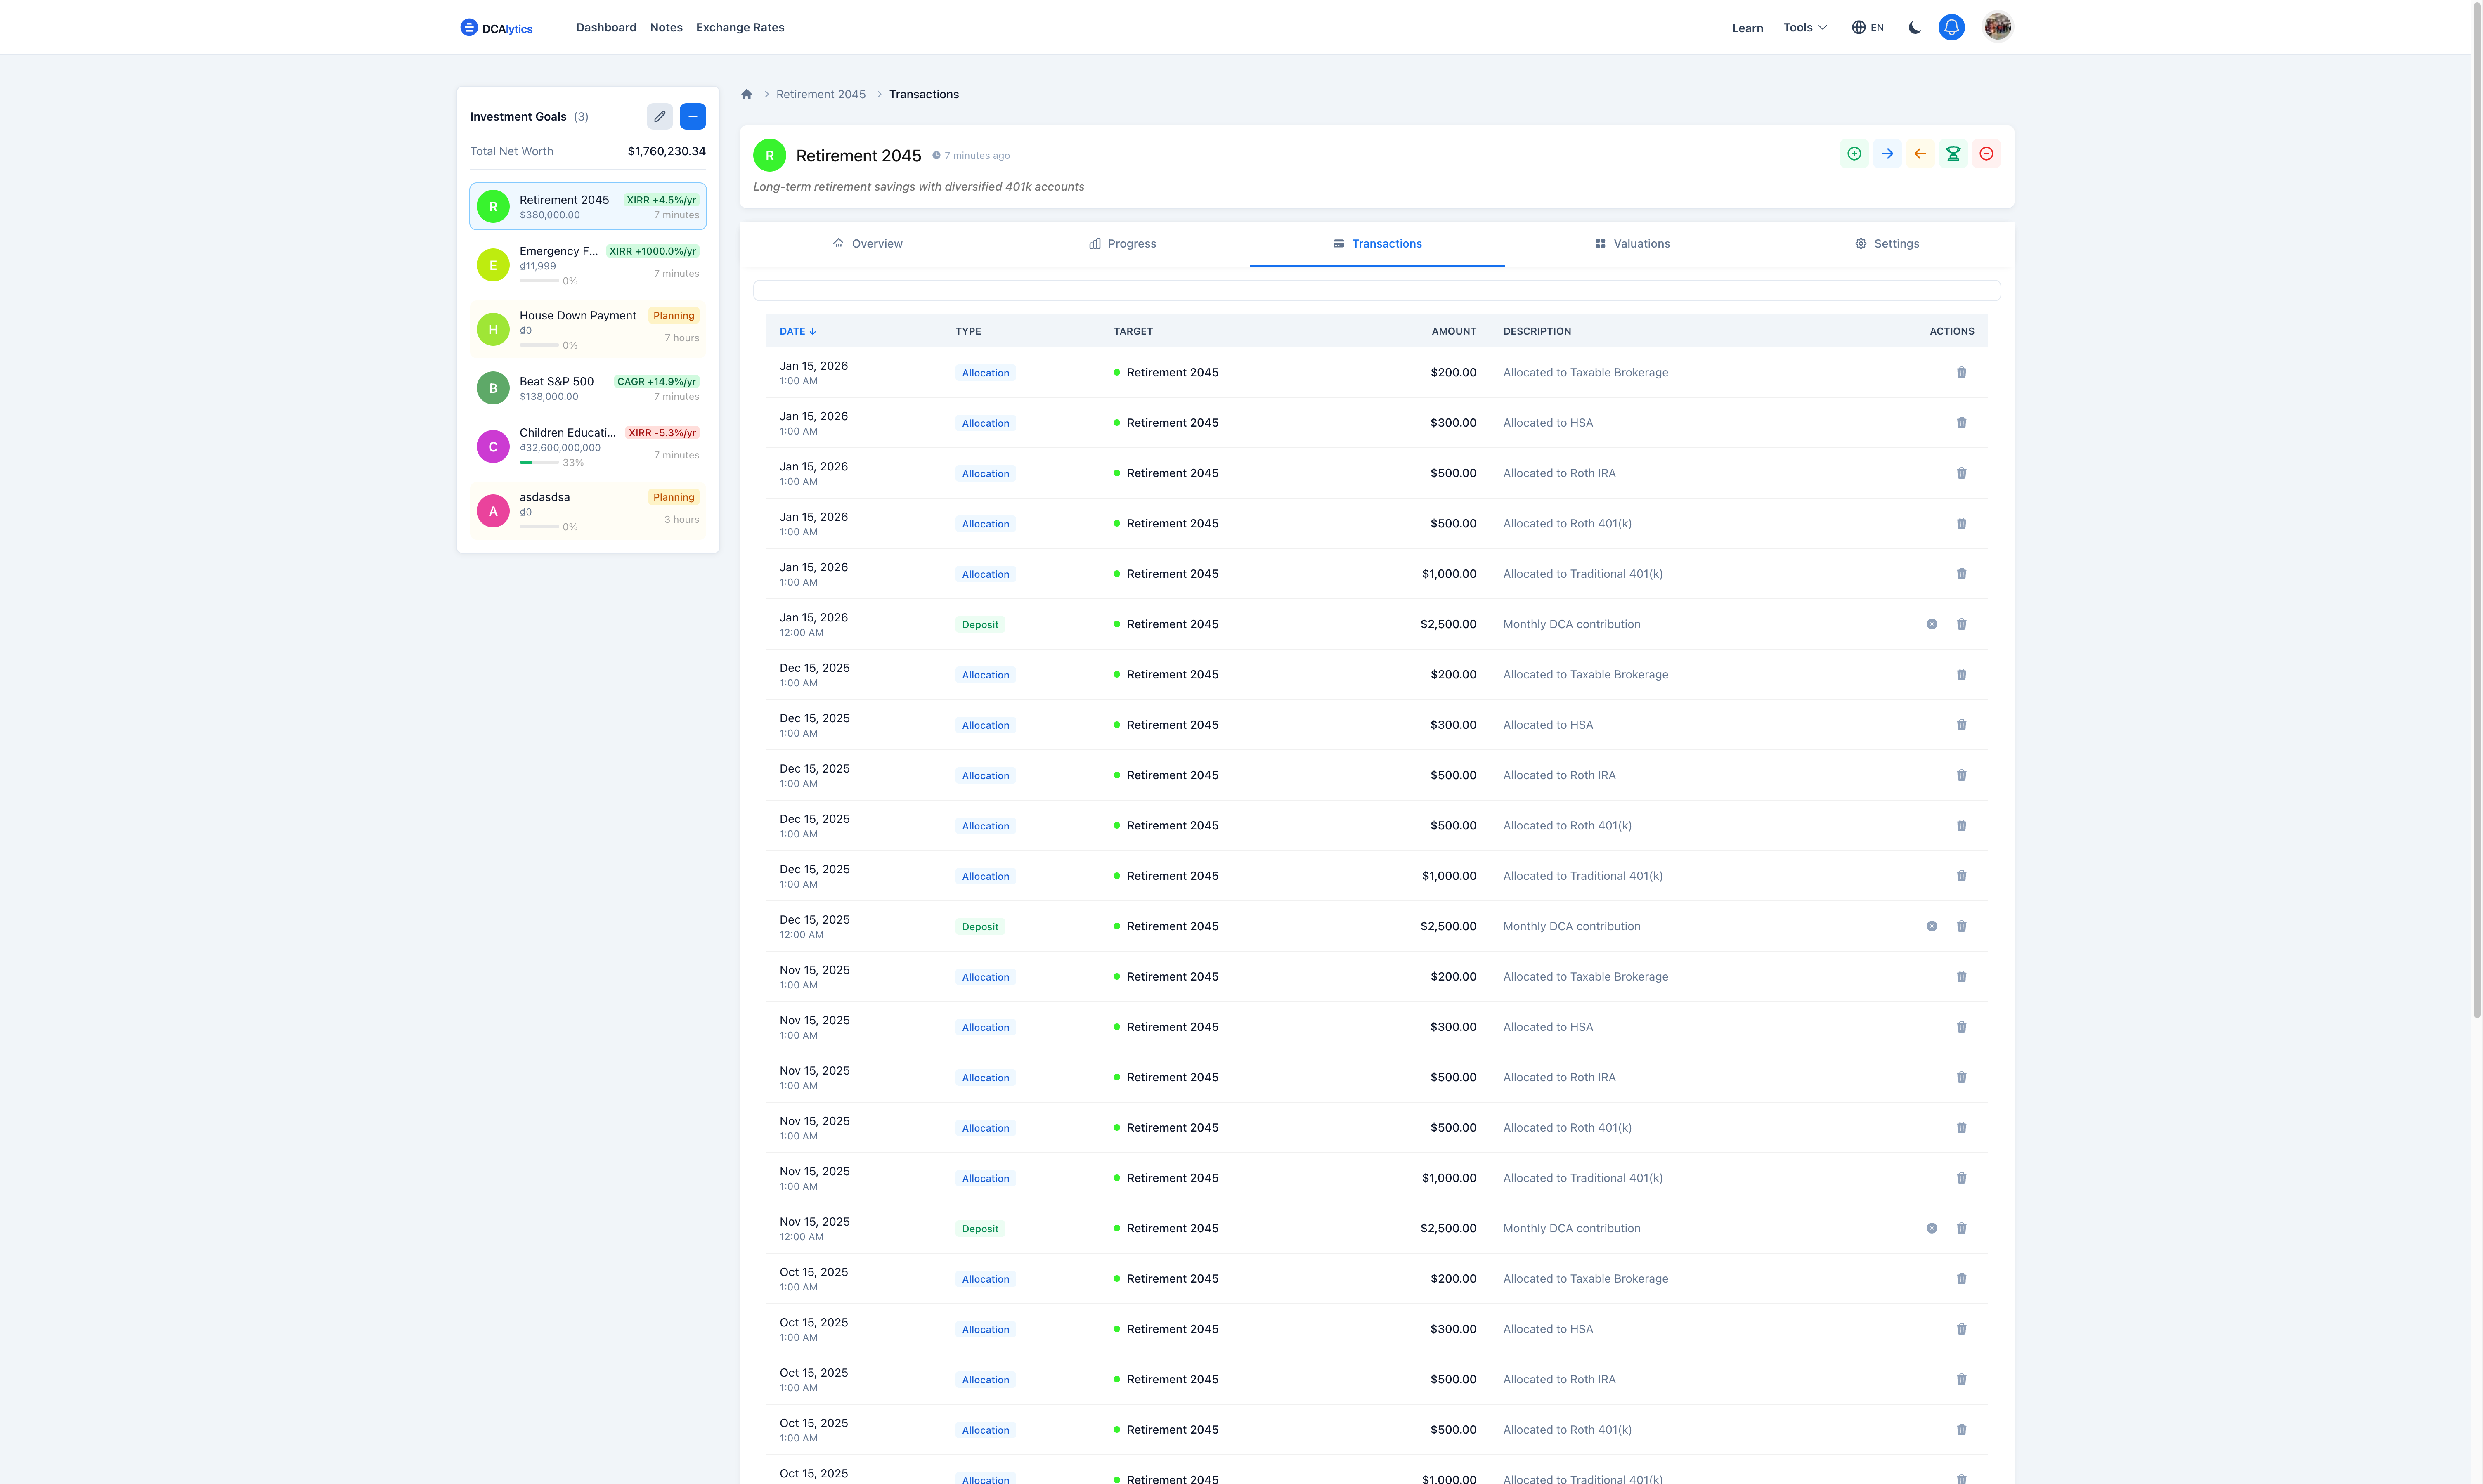The image size is (2483, 1484).
Task: Click the red remove goal icon
Action: click(x=1986, y=154)
